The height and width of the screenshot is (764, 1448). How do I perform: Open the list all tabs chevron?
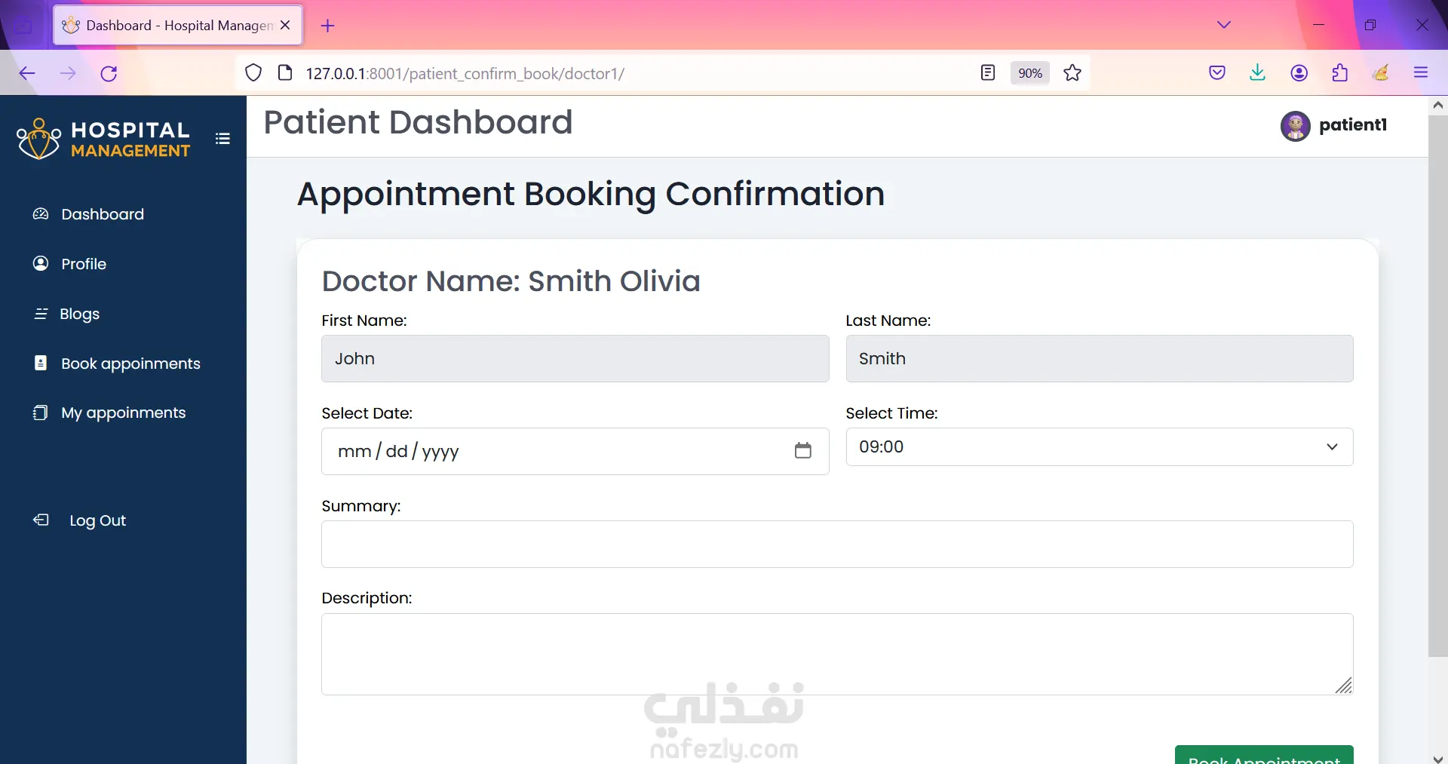point(1223,25)
